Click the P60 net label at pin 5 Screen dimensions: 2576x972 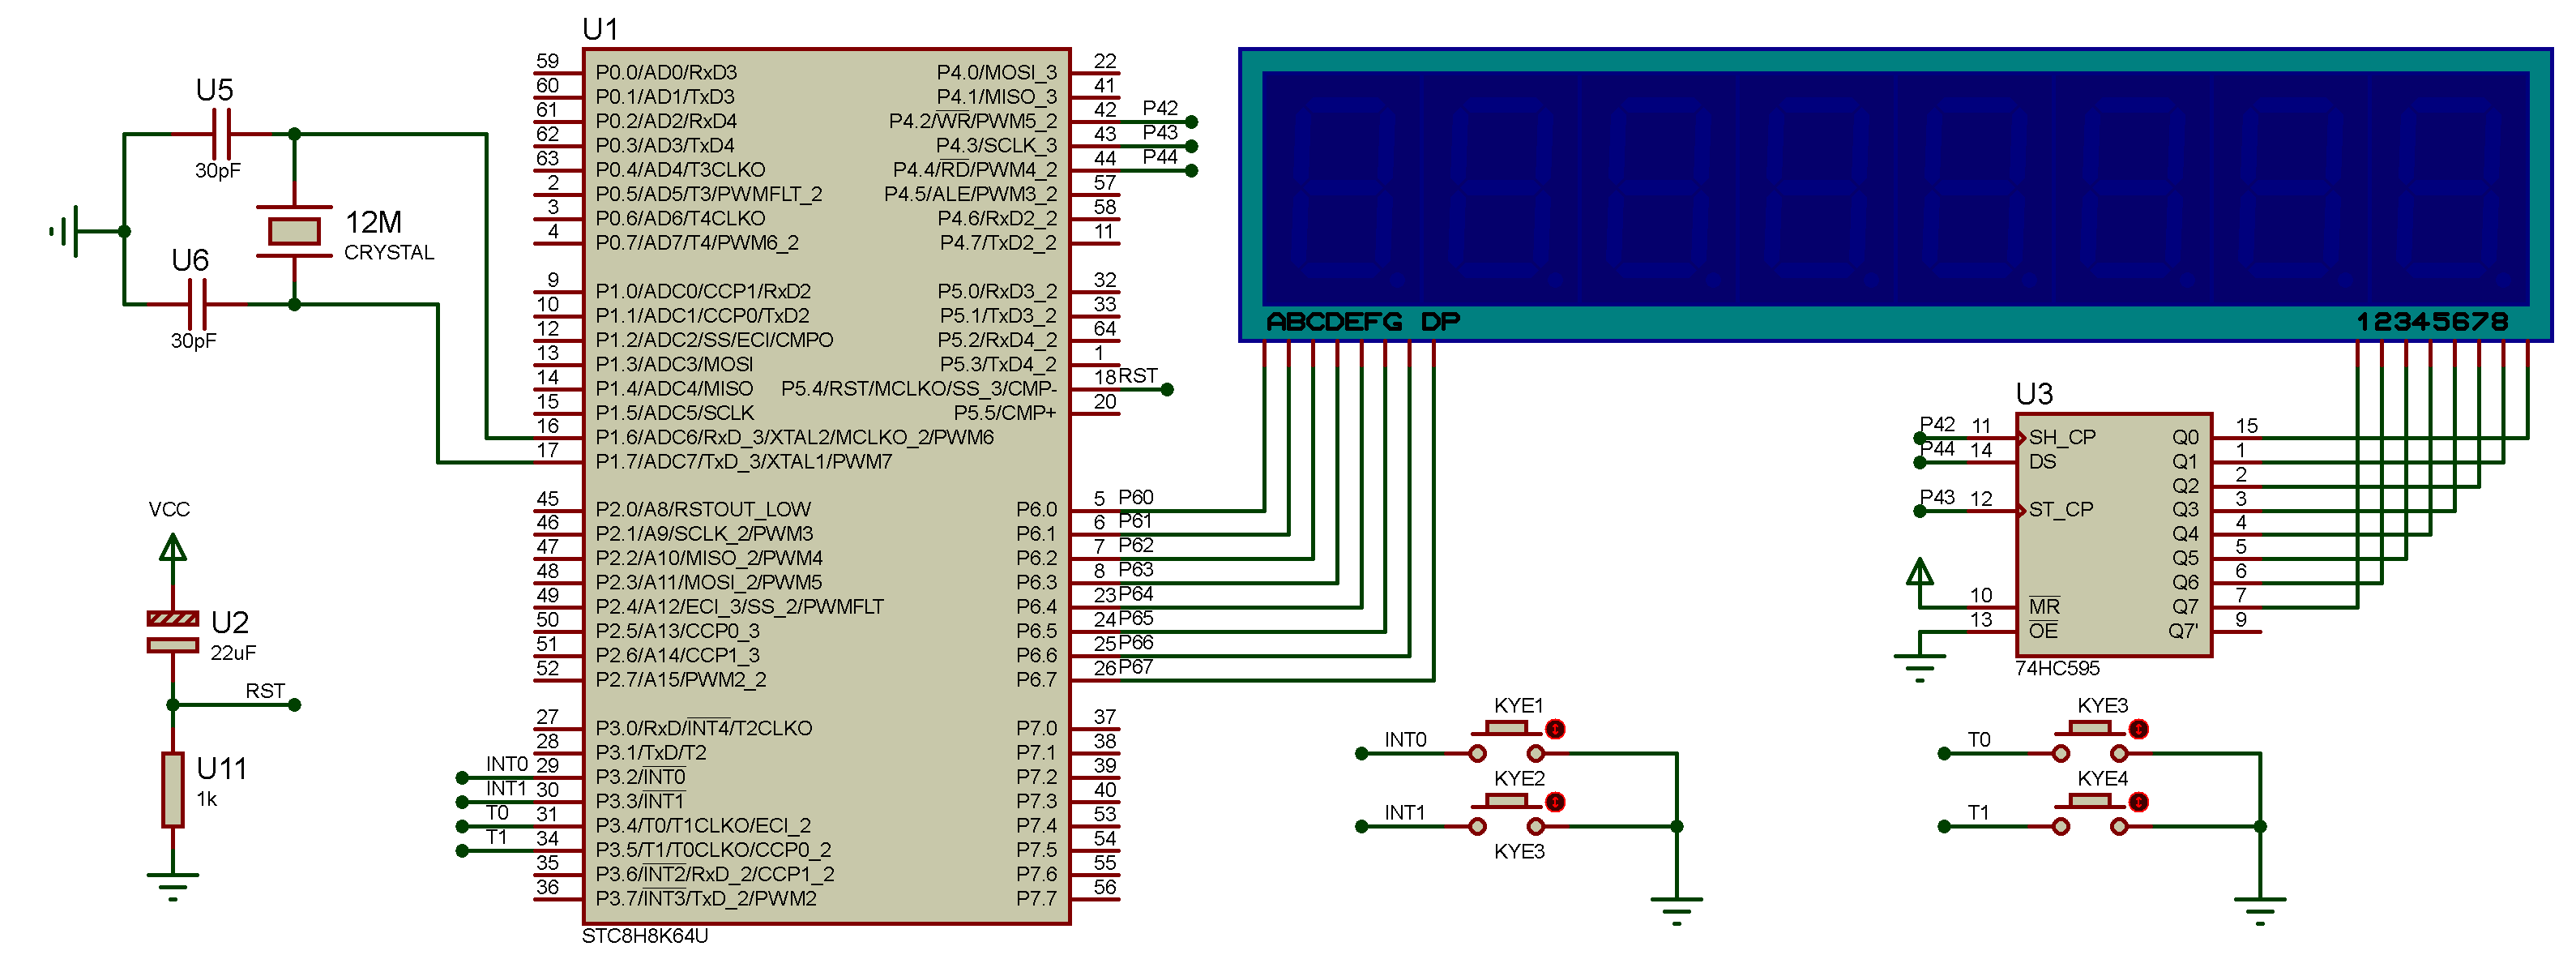click(x=1135, y=497)
